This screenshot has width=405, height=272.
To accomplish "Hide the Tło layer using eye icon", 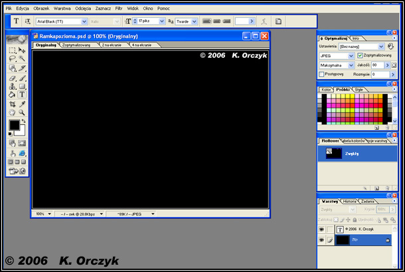I will pyautogui.click(x=322, y=240).
